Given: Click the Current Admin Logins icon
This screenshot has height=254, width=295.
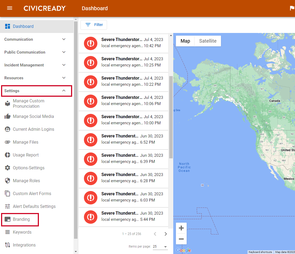Looking at the screenshot, I should [8, 129].
